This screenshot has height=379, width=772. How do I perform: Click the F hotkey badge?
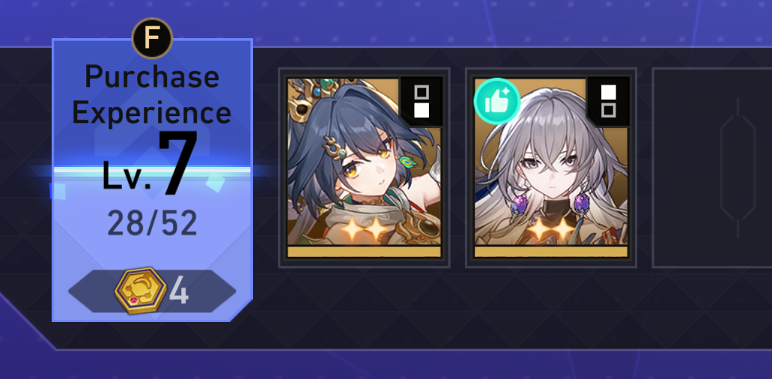[x=152, y=38]
